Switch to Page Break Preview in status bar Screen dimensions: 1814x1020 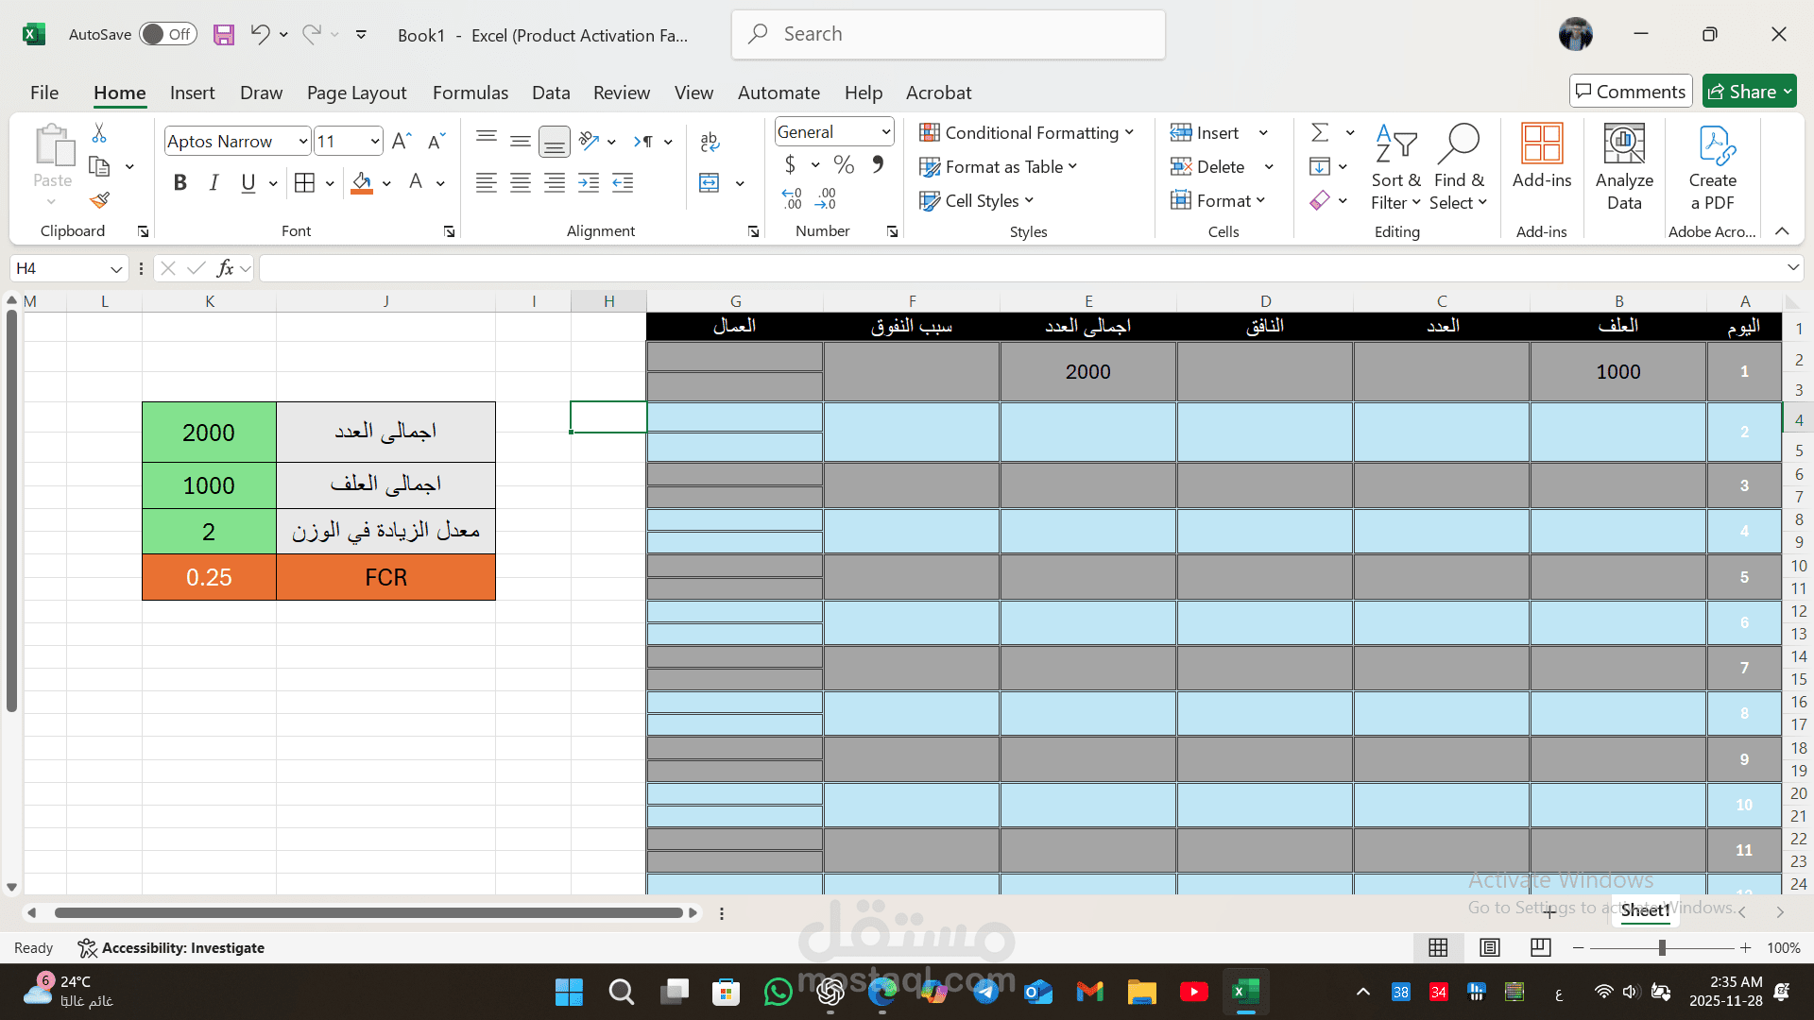tap(1541, 947)
